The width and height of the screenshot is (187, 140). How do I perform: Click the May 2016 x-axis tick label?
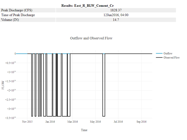(95, 122)
